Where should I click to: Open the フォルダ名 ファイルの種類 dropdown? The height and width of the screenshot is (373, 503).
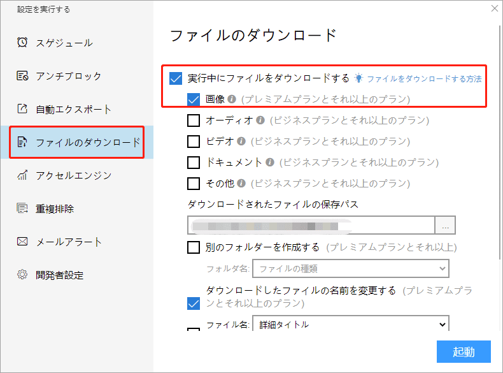pyautogui.click(x=350, y=268)
